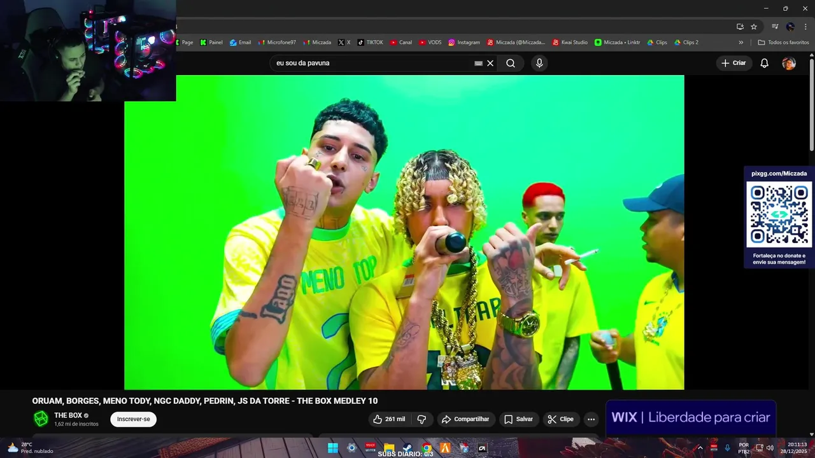
Task: Open the on-screen keyboard icon in search box
Action: 478,63
